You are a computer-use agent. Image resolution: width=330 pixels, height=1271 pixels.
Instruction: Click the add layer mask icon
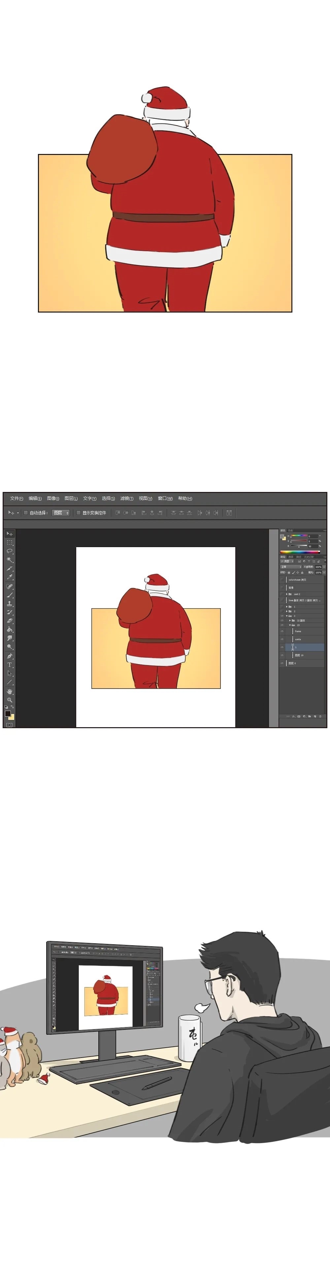point(299,716)
